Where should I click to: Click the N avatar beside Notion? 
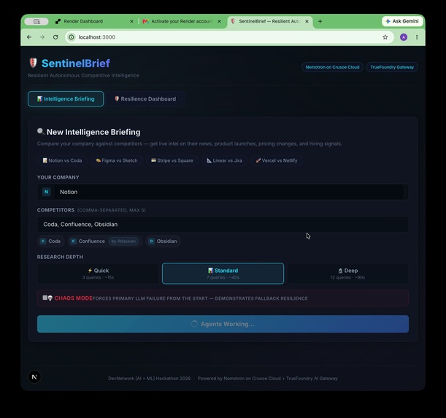tap(47, 192)
